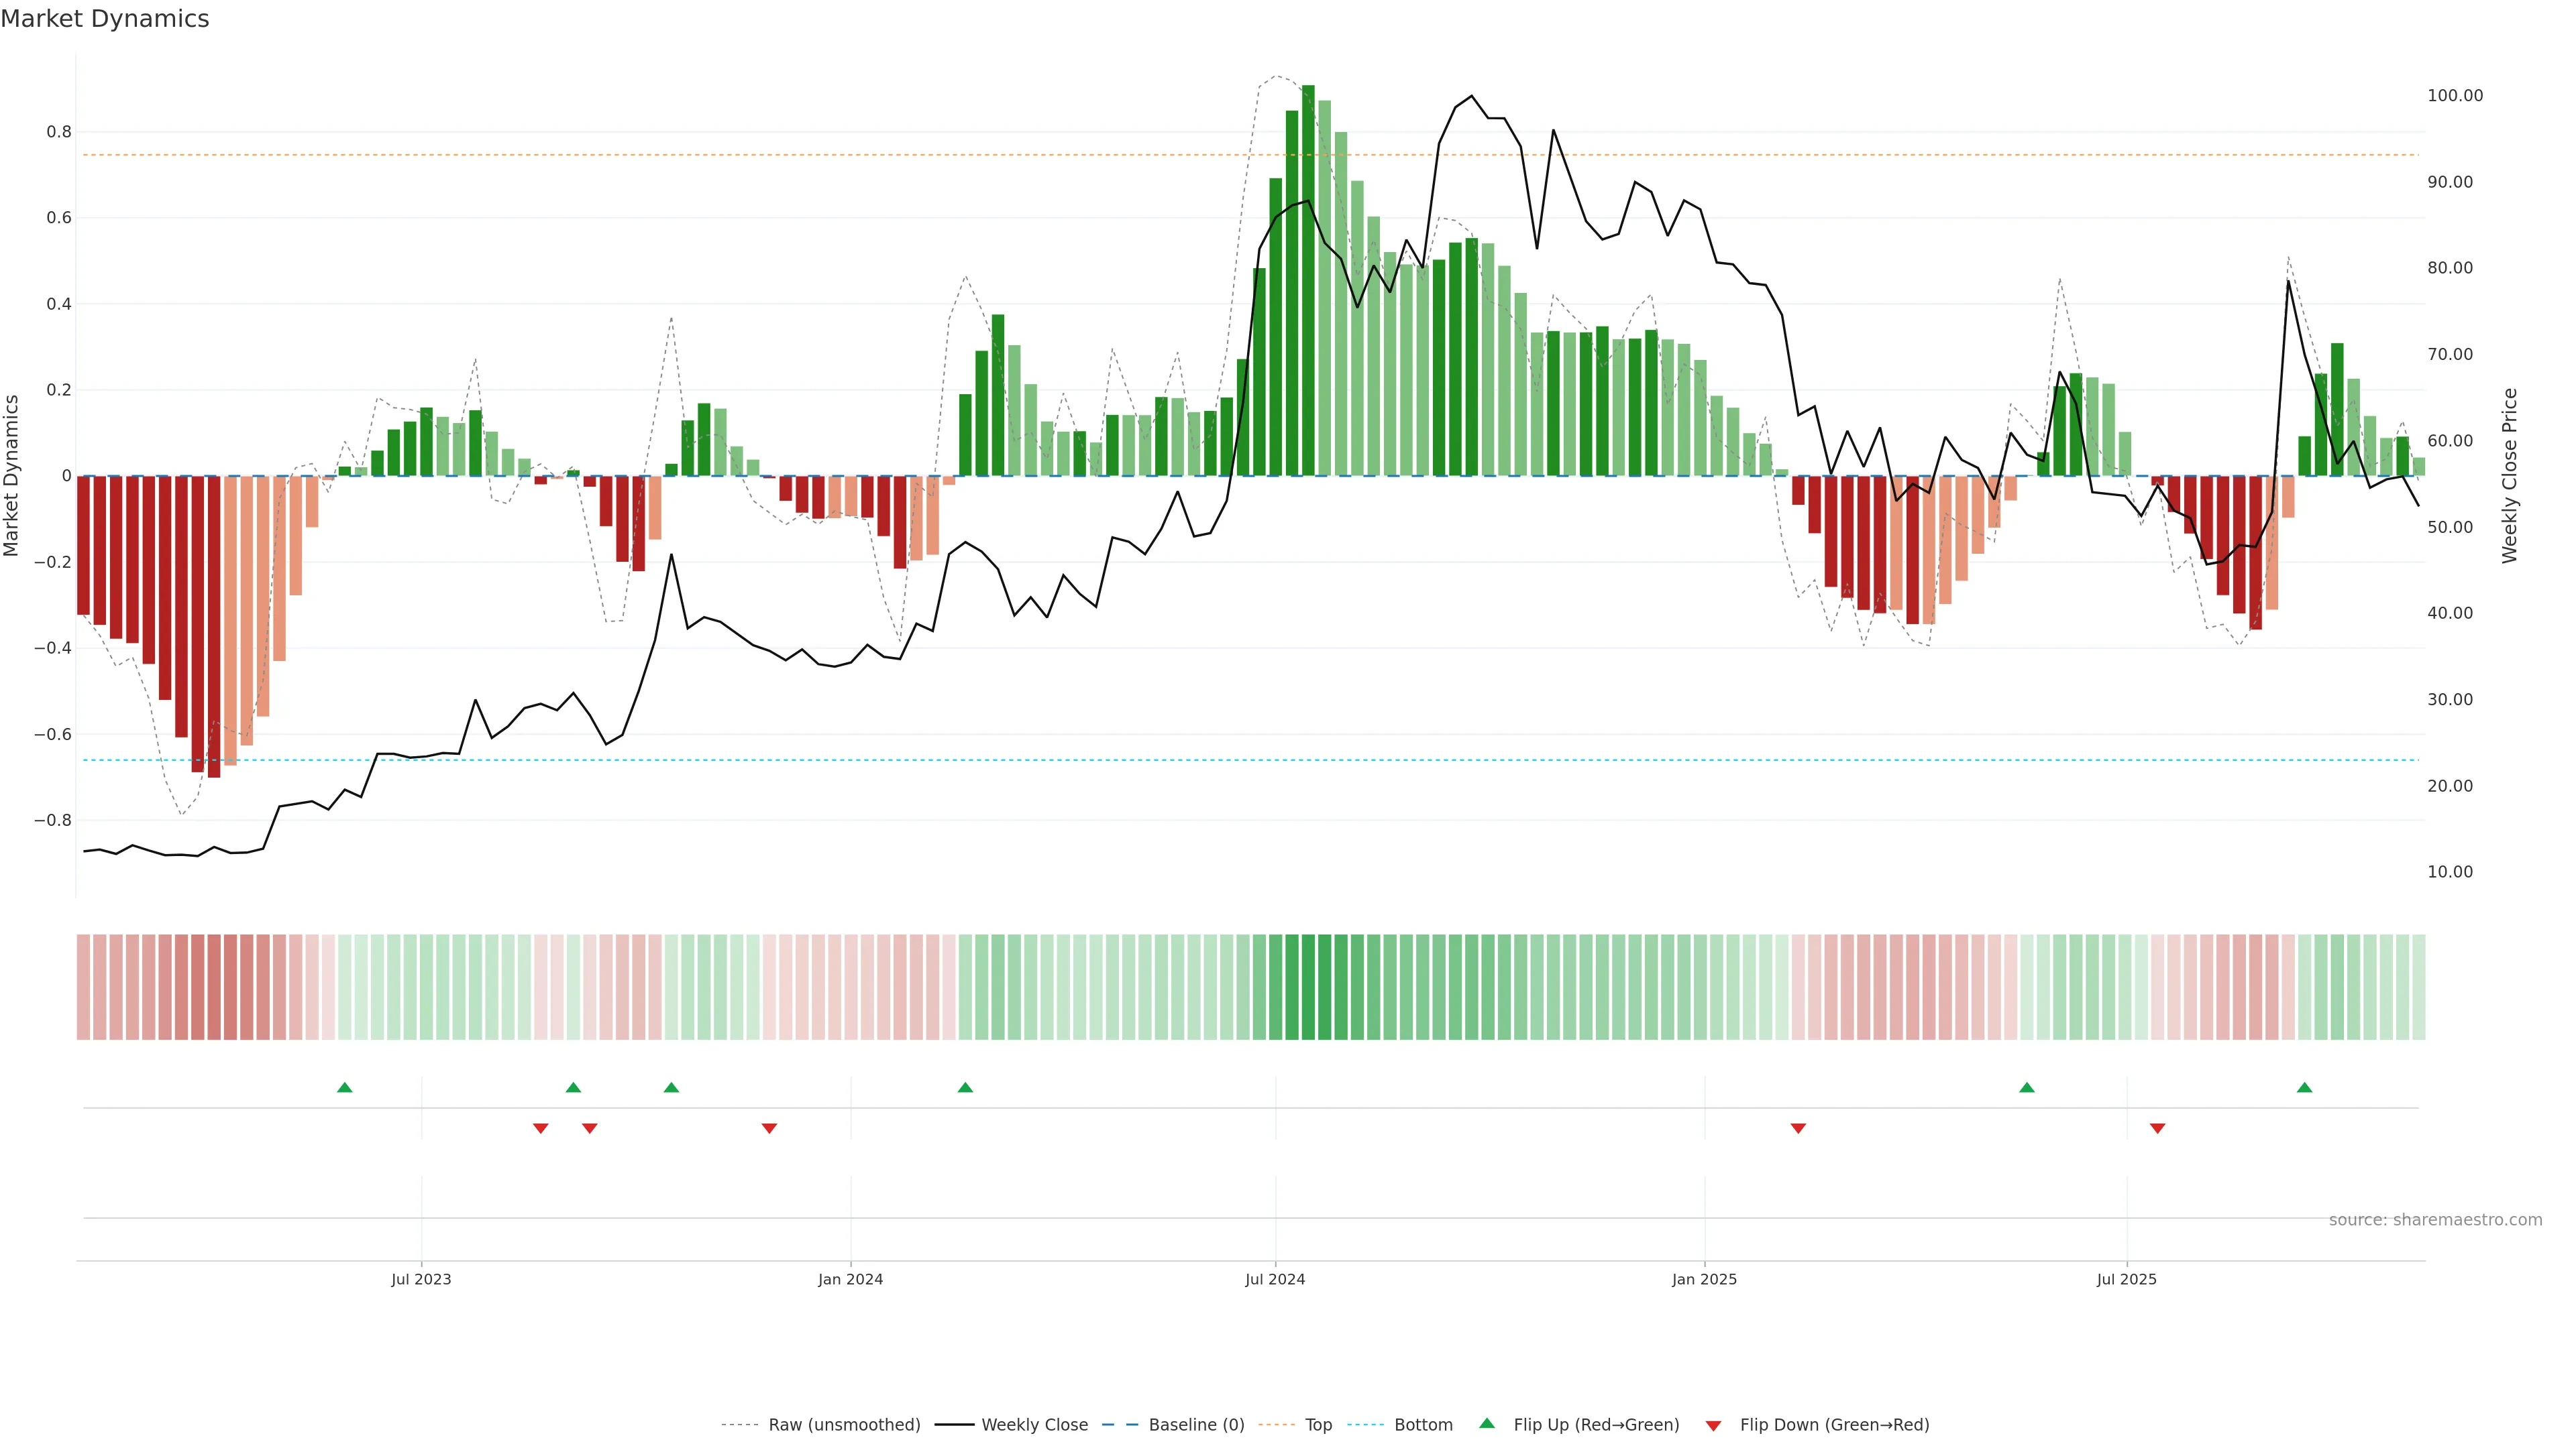
Task: Click the red flip-down marker after Jan 2025
Action: 1798,1128
